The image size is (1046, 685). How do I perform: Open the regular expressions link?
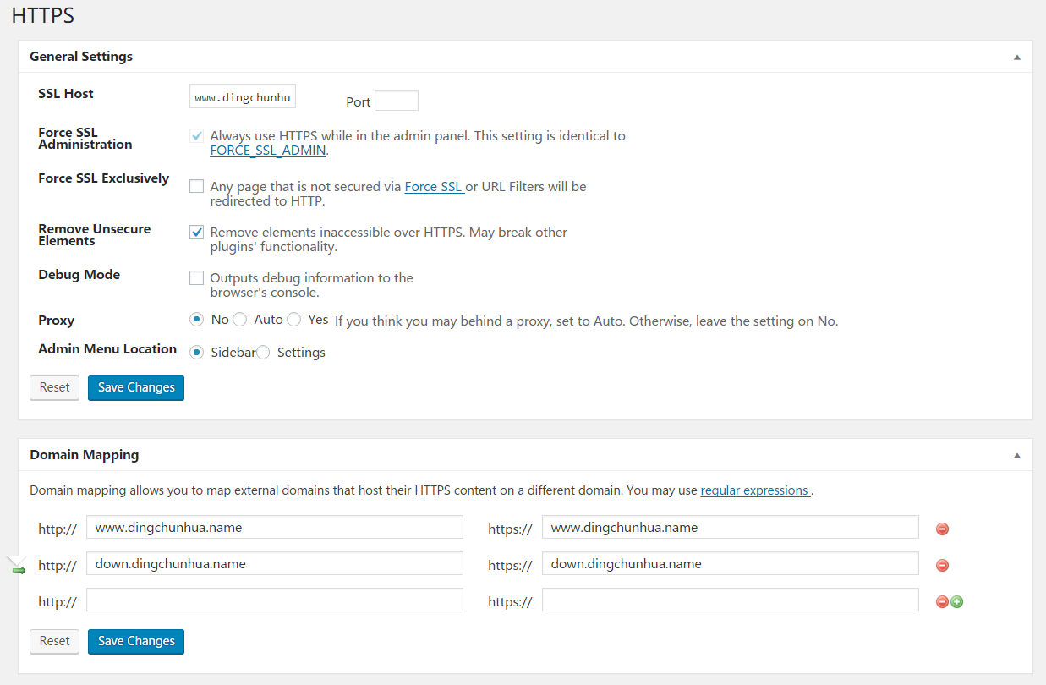click(755, 490)
